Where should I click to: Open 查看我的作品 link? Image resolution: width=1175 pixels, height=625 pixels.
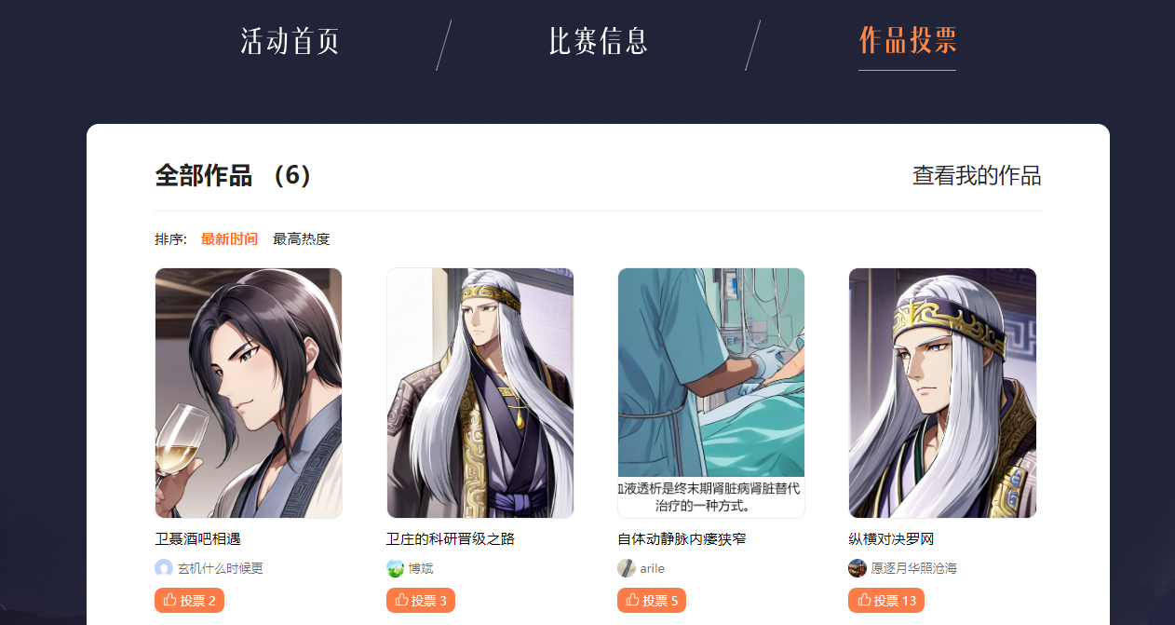pyautogui.click(x=977, y=175)
